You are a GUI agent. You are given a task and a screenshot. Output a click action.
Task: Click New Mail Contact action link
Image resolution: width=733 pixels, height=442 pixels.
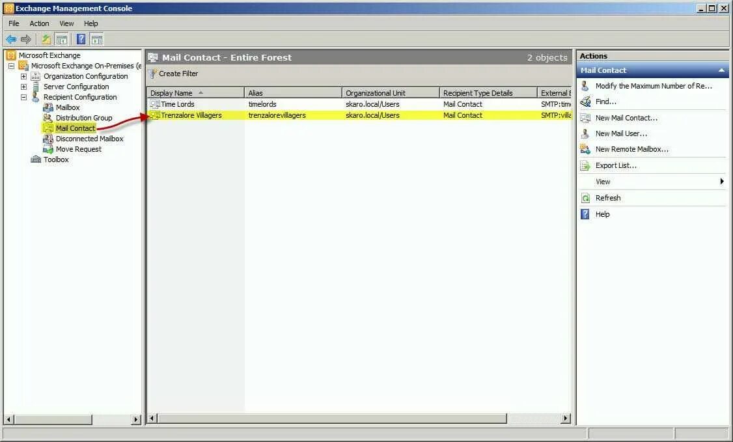[x=626, y=118]
